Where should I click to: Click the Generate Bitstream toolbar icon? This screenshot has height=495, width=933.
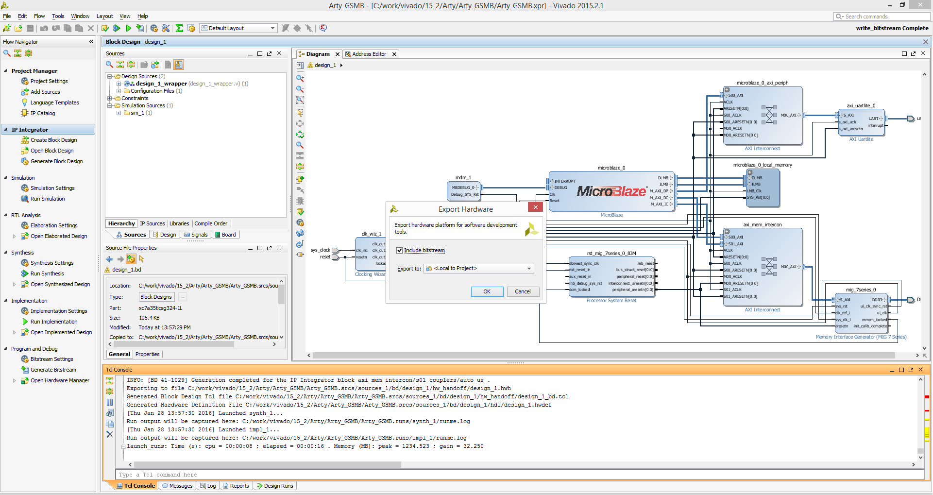[x=140, y=28]
